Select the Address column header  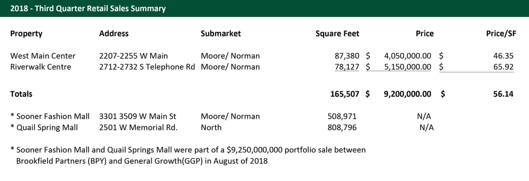click(x=114, y=34)
